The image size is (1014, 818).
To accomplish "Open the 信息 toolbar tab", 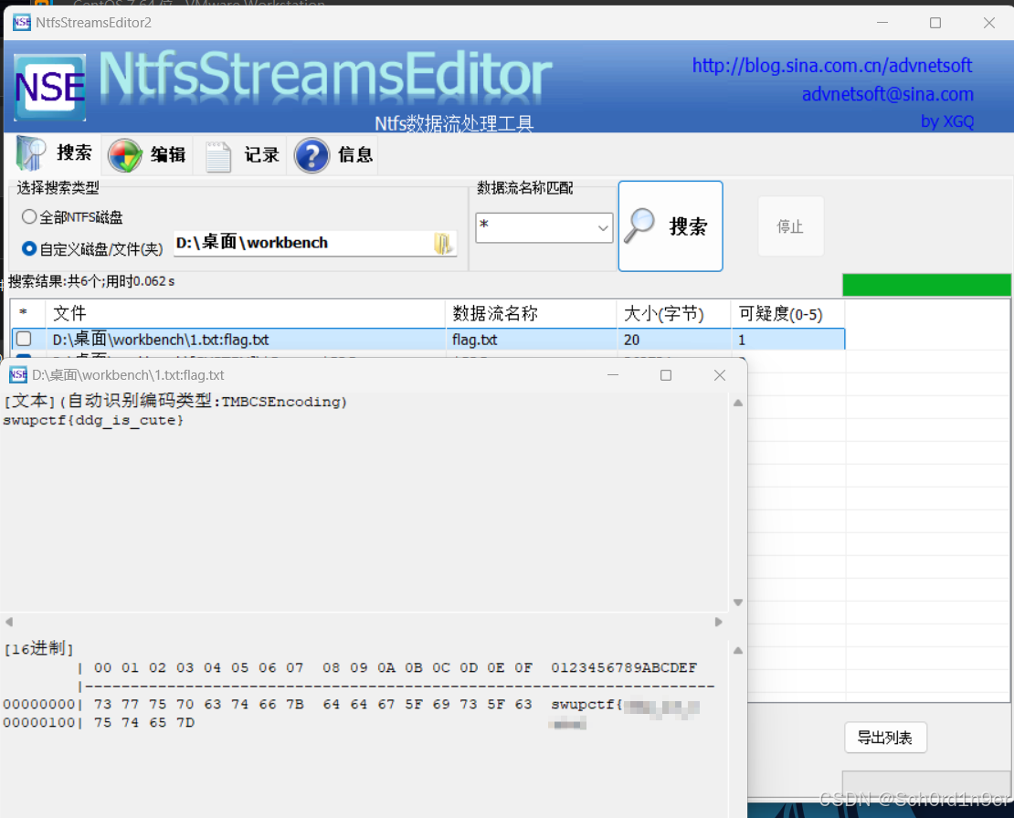I will pyautogui.click(x=333, y=155).
